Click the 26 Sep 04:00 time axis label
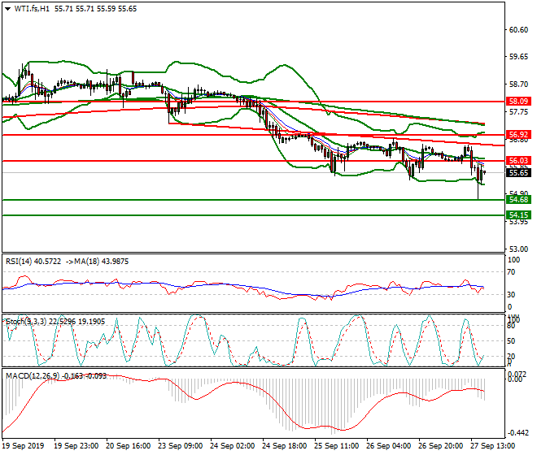The image size is (537, 455). pyautogui.click(x=388, y=446)
